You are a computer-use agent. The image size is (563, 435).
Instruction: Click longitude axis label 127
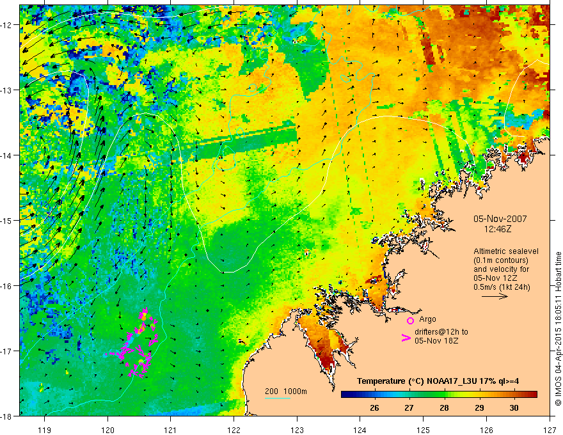pyautogui.click(x=550, y=430)
